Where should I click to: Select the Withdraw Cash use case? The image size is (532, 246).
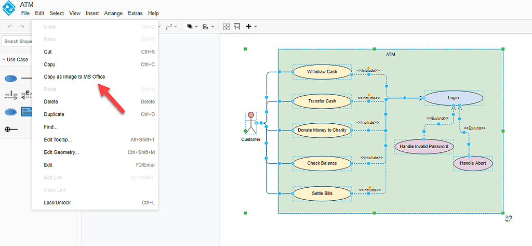pyautogui.click(x=322, y=72)
